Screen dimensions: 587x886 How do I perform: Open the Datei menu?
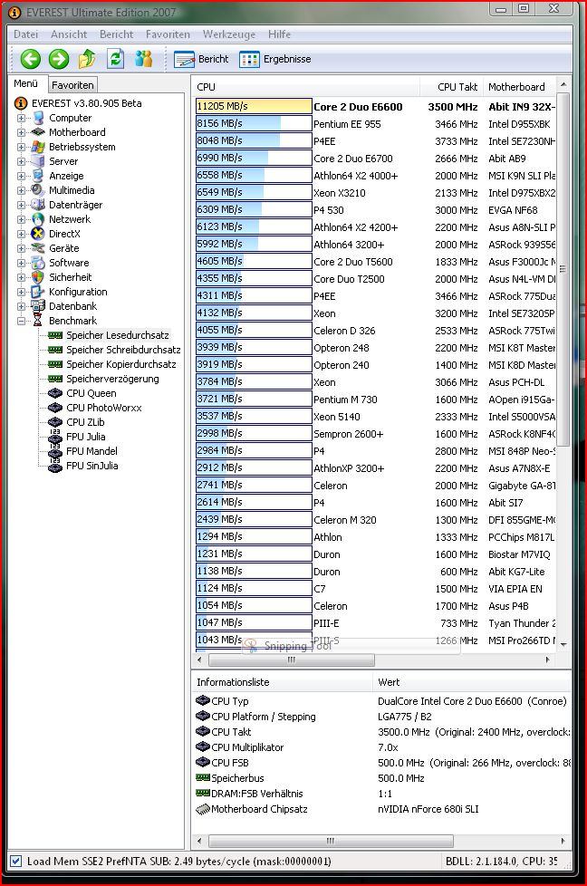(x=26, y=34)
